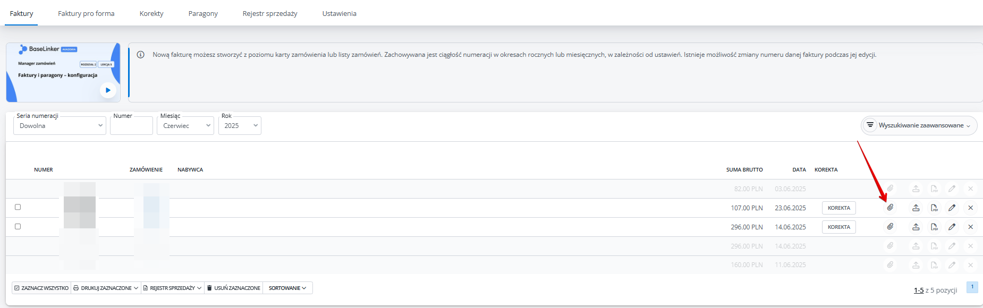Delete the 107.00 PLN invoice with X icon

click(x=970, y=208)
